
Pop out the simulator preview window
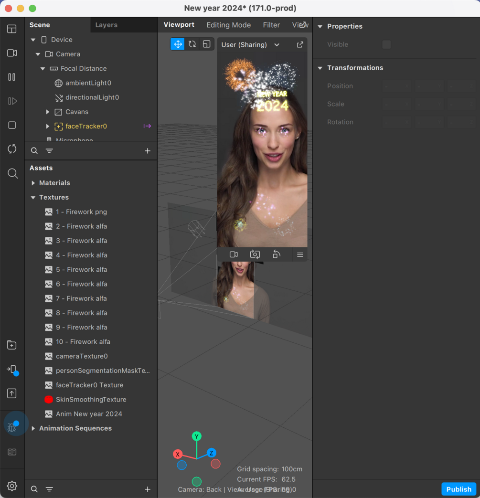coord(300,45)
